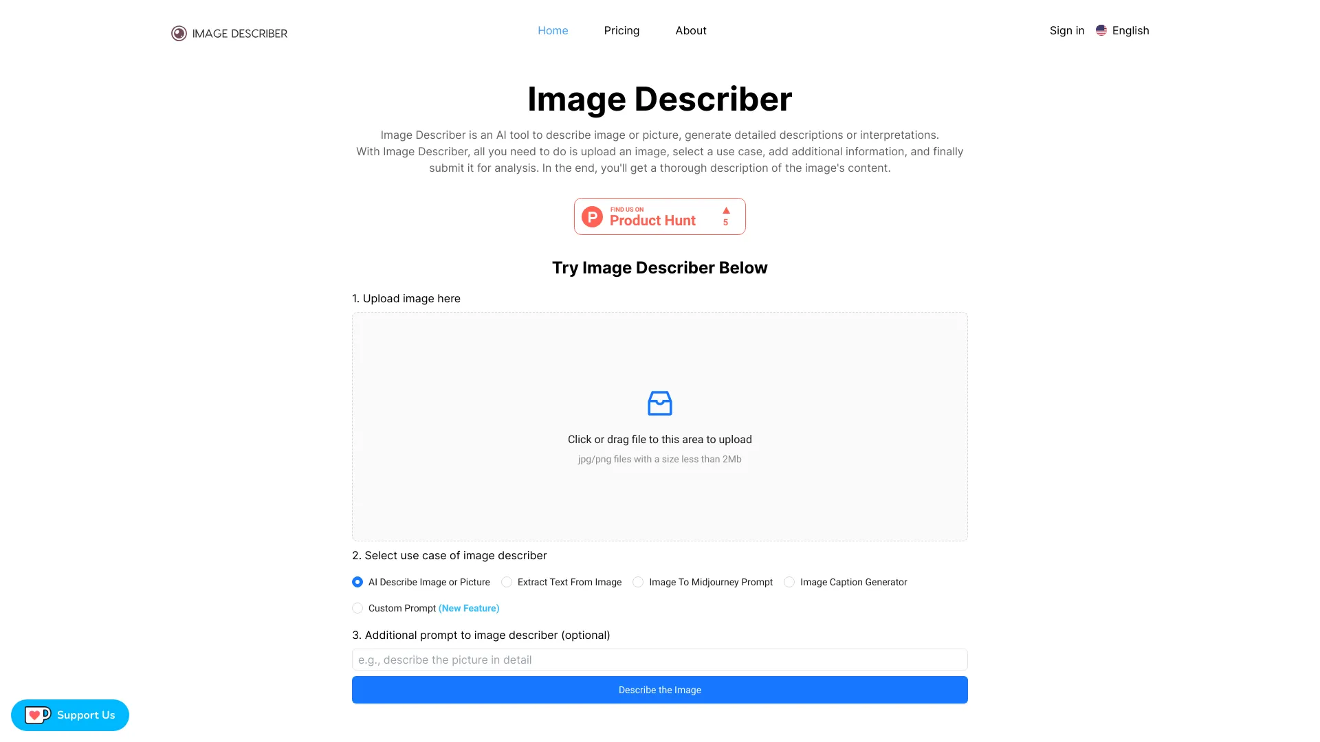Select Image To Midjourney Prompt option

(637, 582)
